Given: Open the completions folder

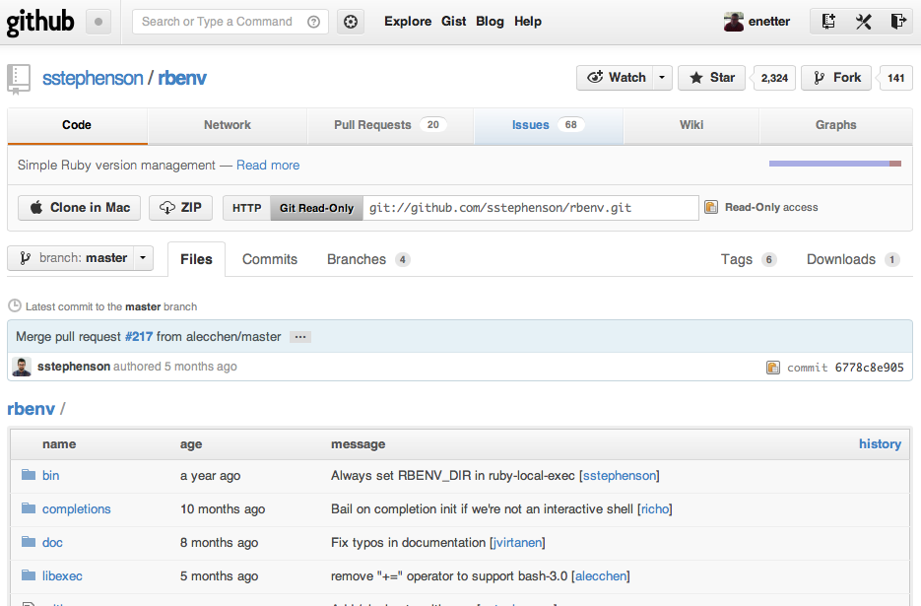Looking at the screenshot, I should 77,509.
